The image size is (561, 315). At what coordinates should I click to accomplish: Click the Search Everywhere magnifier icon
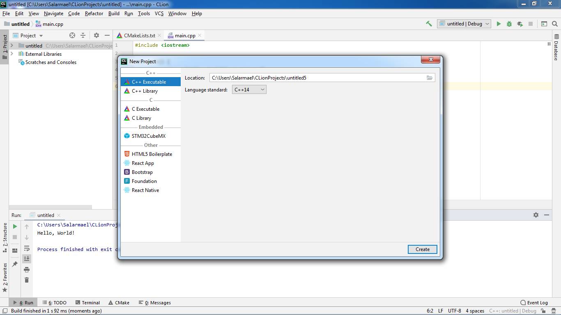[555, 24]
